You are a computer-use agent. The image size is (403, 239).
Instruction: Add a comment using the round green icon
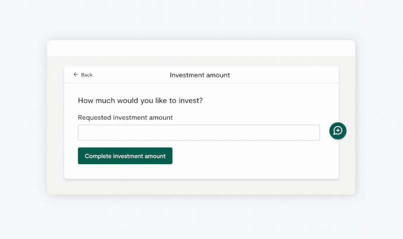pyautogui.click(x=338, y=131)
